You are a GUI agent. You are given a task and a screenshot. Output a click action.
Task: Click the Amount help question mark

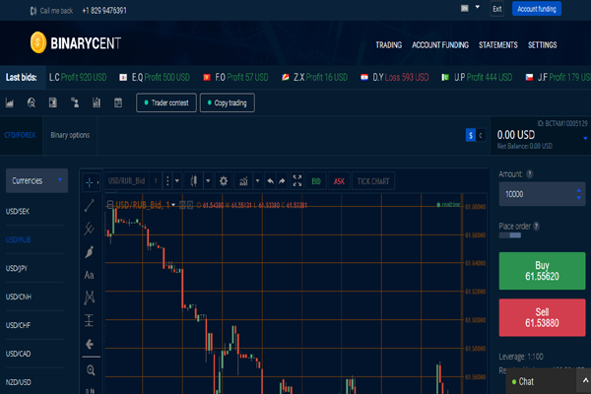(530, 174)
